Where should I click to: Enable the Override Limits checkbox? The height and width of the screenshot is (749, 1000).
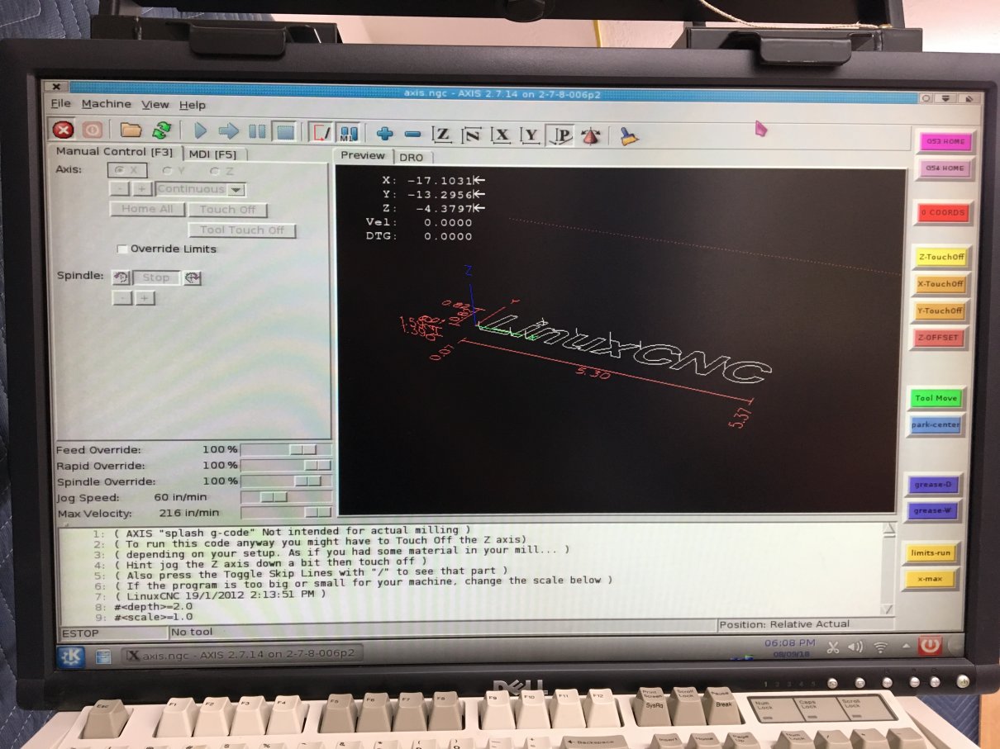point(123,249)
